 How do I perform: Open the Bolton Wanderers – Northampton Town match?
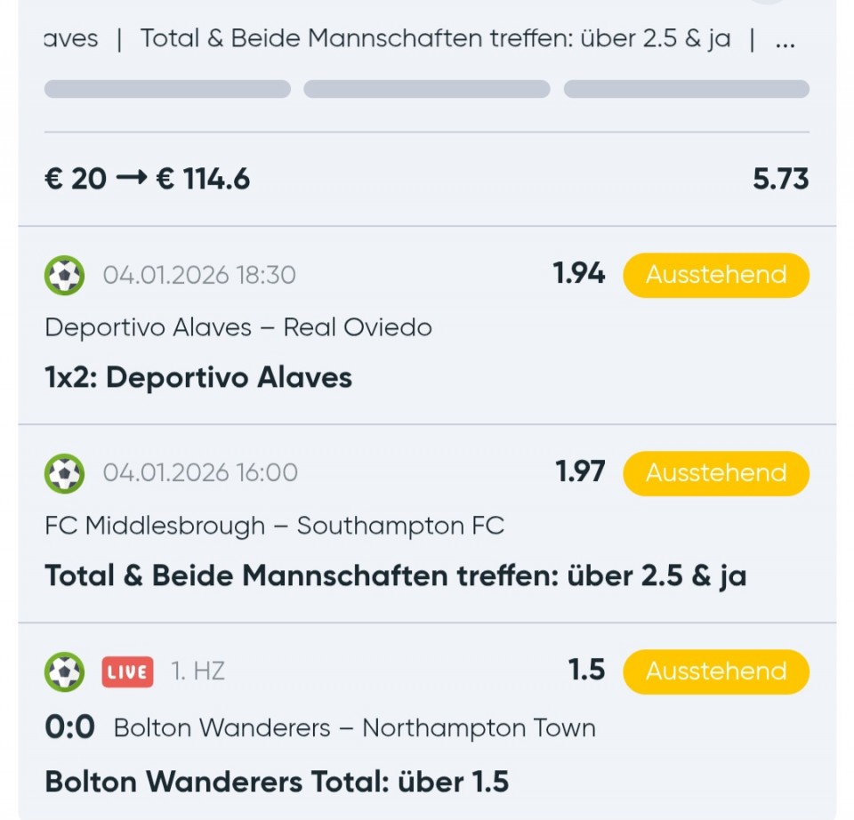pyautogui.click(x=354, y=728)
